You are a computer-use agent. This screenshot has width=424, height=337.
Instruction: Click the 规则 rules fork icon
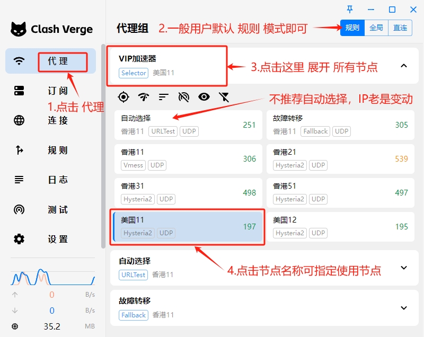click(19, 150)
